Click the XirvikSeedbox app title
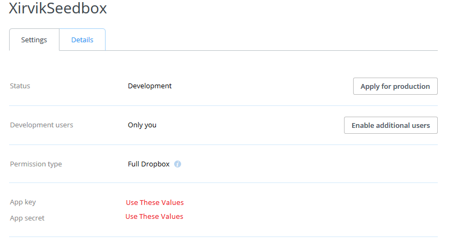The image size is (471, 244). point(58,9)
